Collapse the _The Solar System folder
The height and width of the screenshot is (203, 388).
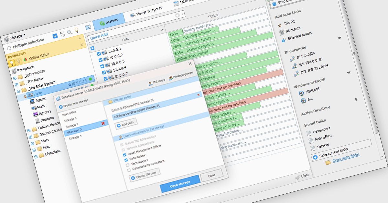19,91
